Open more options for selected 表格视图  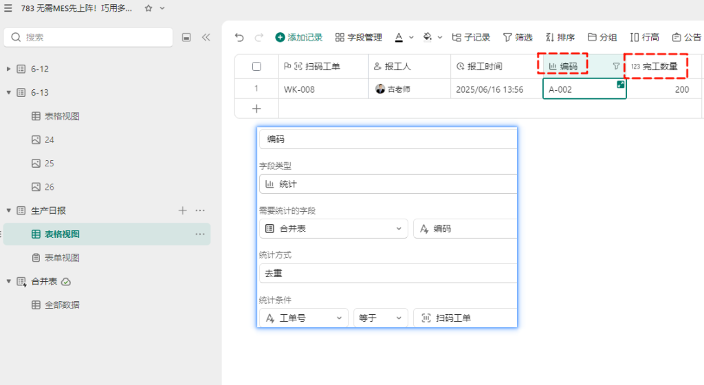(200, 234)
